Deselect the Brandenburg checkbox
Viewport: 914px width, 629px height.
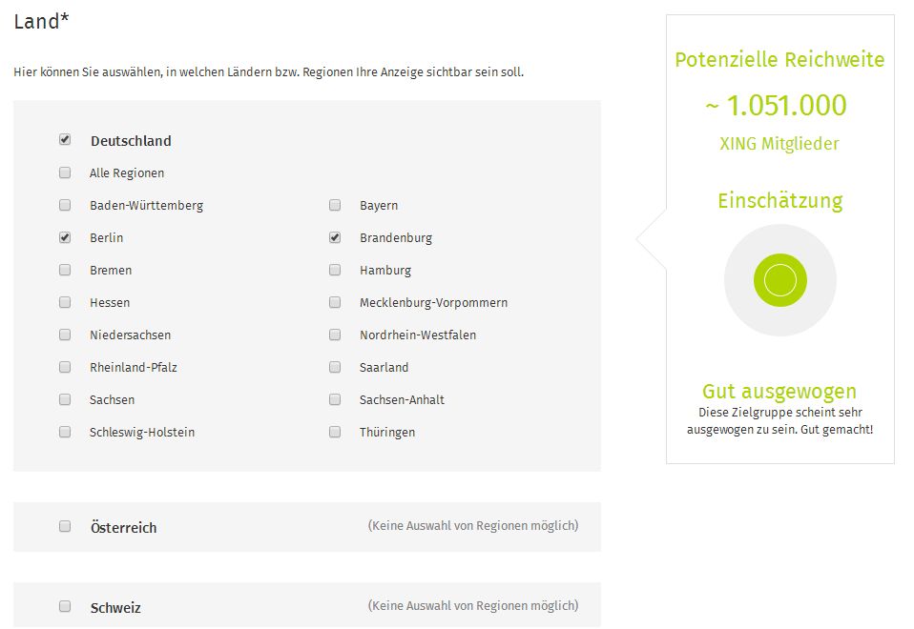[x=335, y=237]
